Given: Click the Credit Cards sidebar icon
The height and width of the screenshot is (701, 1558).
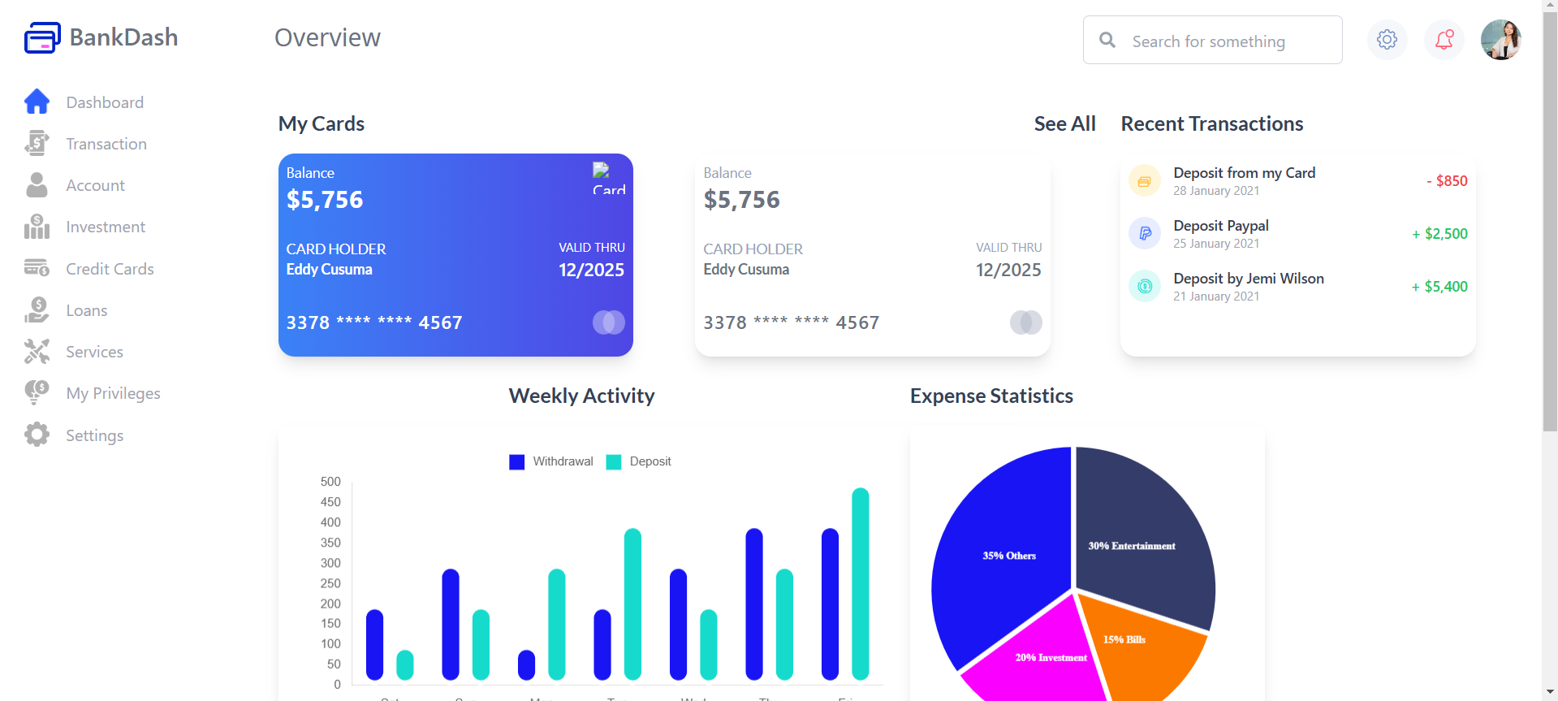Looking at the screenshot, I should coord(37,268).
